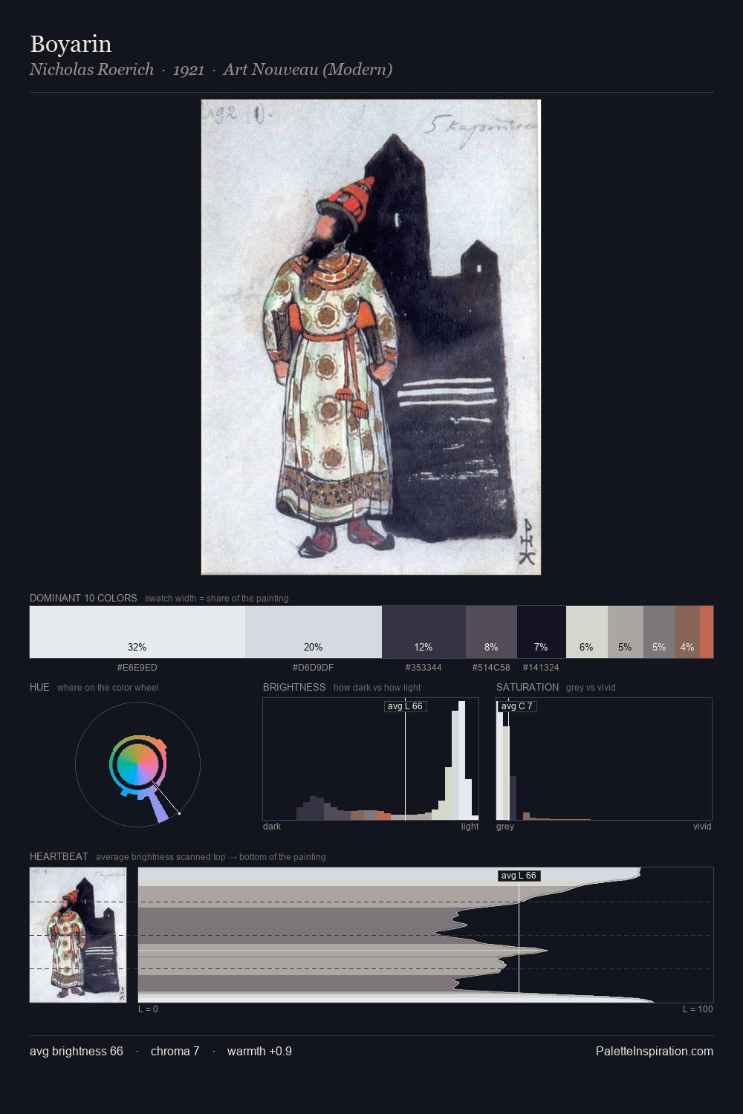Click the 'DOMINANT 10 COLORS' heading
Viewport: 743px width, 1114px height.
(x=83, y=598)
